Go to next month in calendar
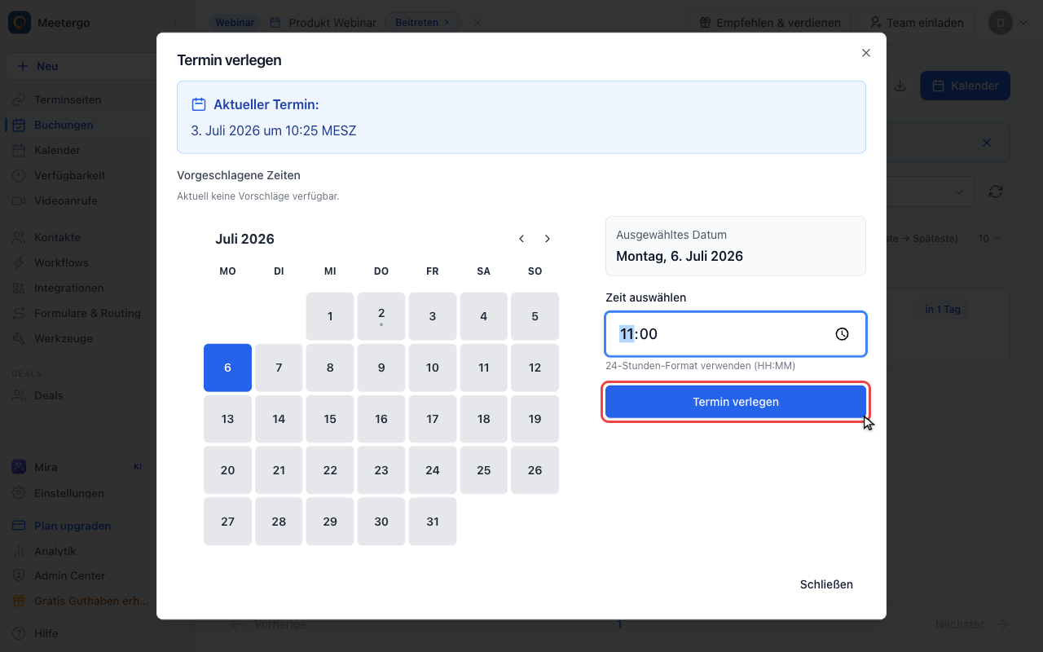Viewport: 1043px width, 652px height. pos(548,239)
